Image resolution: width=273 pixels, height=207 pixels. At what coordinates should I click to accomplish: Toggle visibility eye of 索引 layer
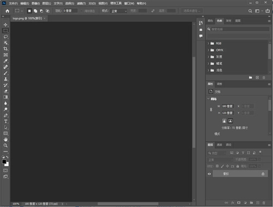pyautogui.click(x=209, y=174)
